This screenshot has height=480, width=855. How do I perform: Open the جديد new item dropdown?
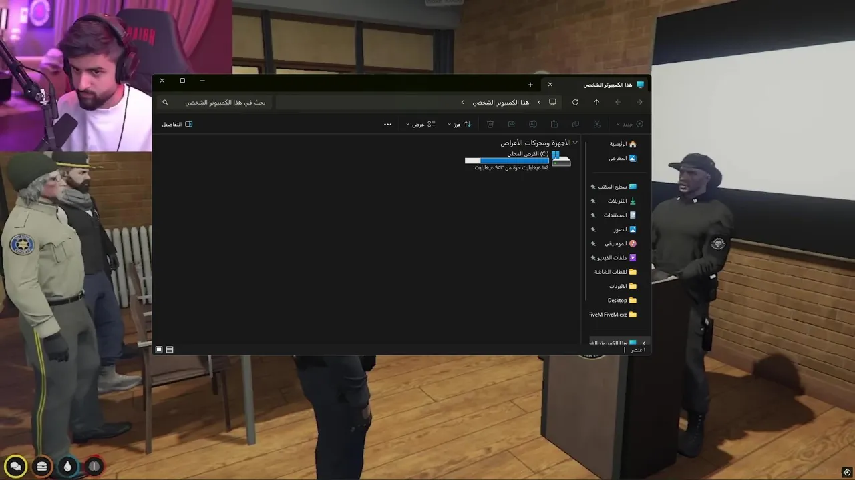[630, 124]
